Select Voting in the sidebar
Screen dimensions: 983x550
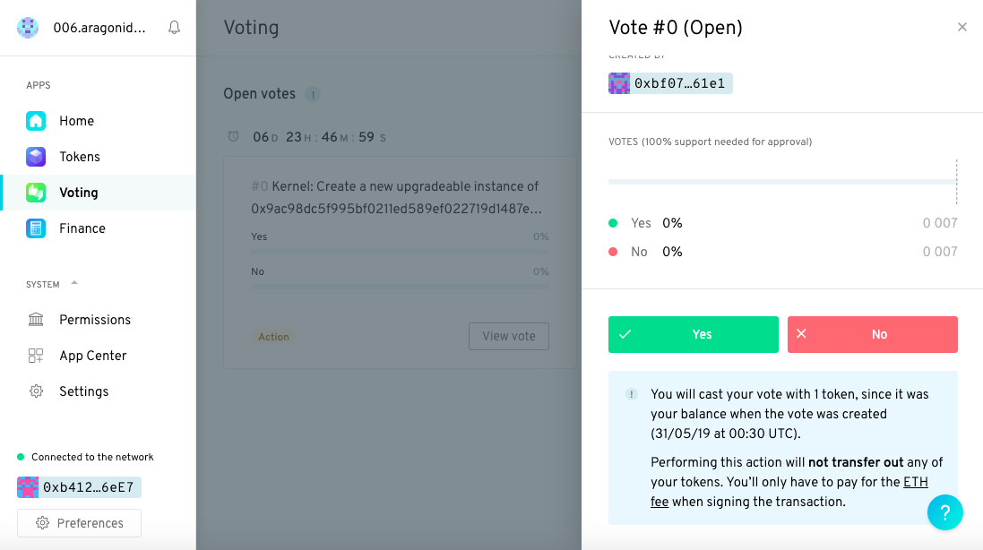tap(79, 193)
